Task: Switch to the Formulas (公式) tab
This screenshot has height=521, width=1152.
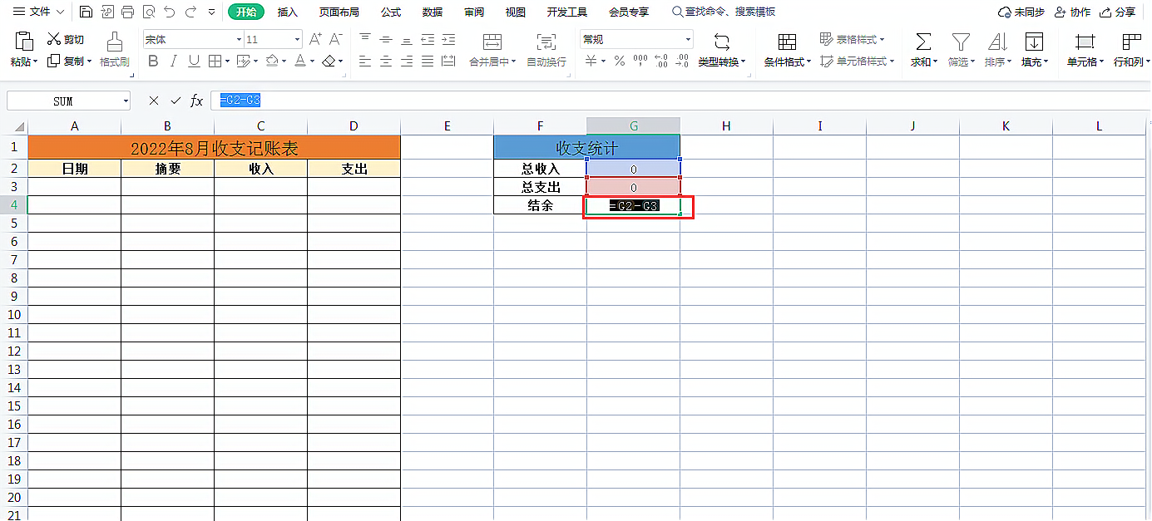Action: 391,12
